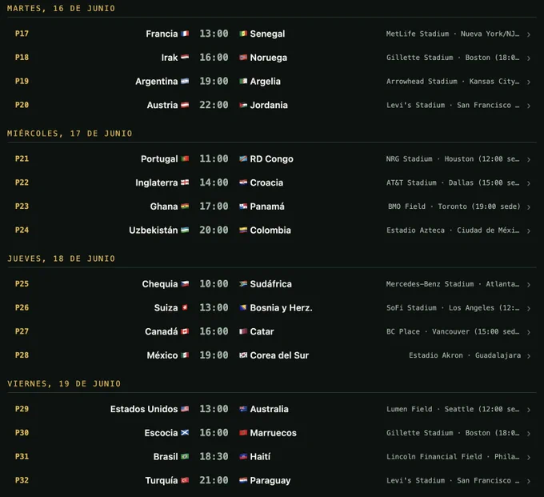The width and height of the screenshot is (544, 497).
Task: Select the Senegal team name in P17
Action: point(267,34)
